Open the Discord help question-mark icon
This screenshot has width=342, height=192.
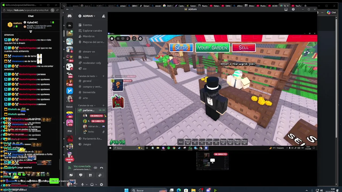click(x=293, y=9)
